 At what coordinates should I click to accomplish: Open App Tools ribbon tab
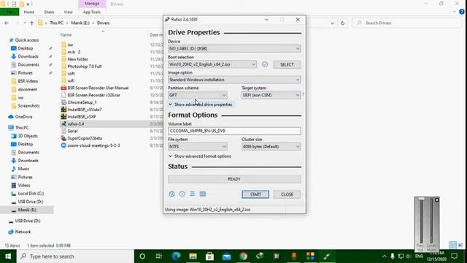point(92,12)
